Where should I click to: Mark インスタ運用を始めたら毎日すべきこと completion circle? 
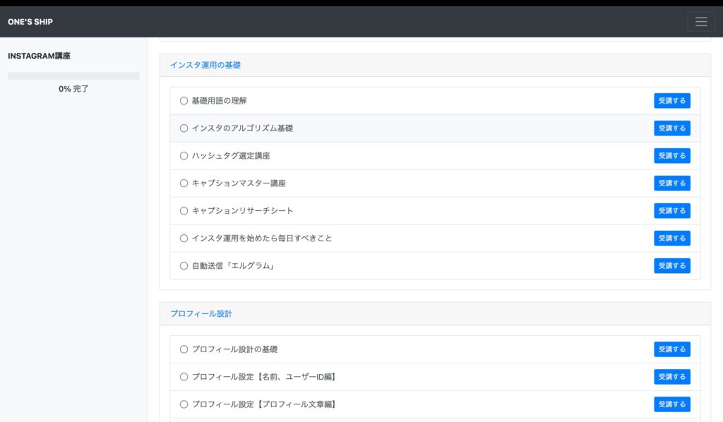tap(184, 239)
